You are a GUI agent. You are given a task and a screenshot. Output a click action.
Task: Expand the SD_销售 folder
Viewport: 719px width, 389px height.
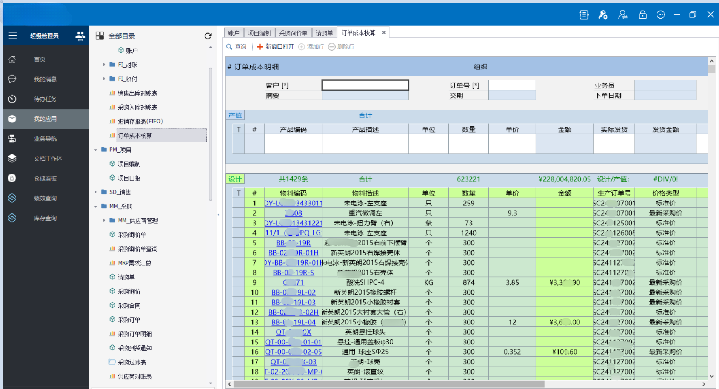[x=96, y=192]
